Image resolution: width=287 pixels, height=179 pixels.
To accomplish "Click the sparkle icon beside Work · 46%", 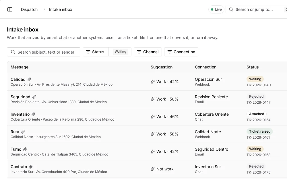I will point(153,117).
